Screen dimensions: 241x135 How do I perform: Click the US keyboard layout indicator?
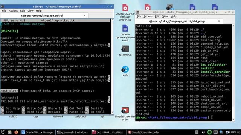point(239,132)
